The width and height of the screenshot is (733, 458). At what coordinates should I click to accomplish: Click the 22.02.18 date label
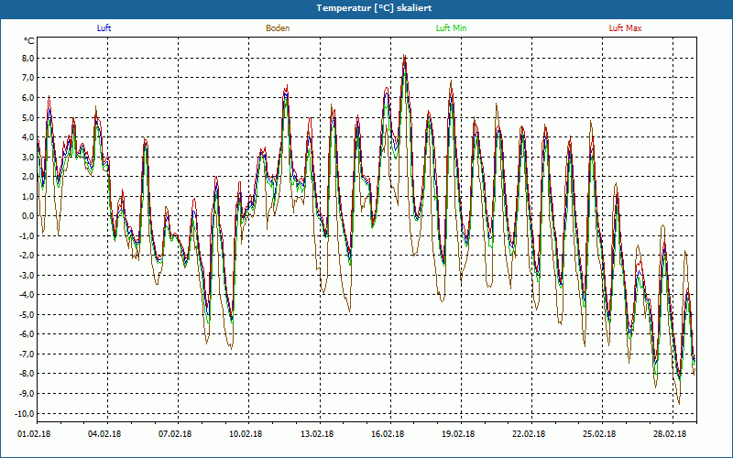tap(529, 434)
